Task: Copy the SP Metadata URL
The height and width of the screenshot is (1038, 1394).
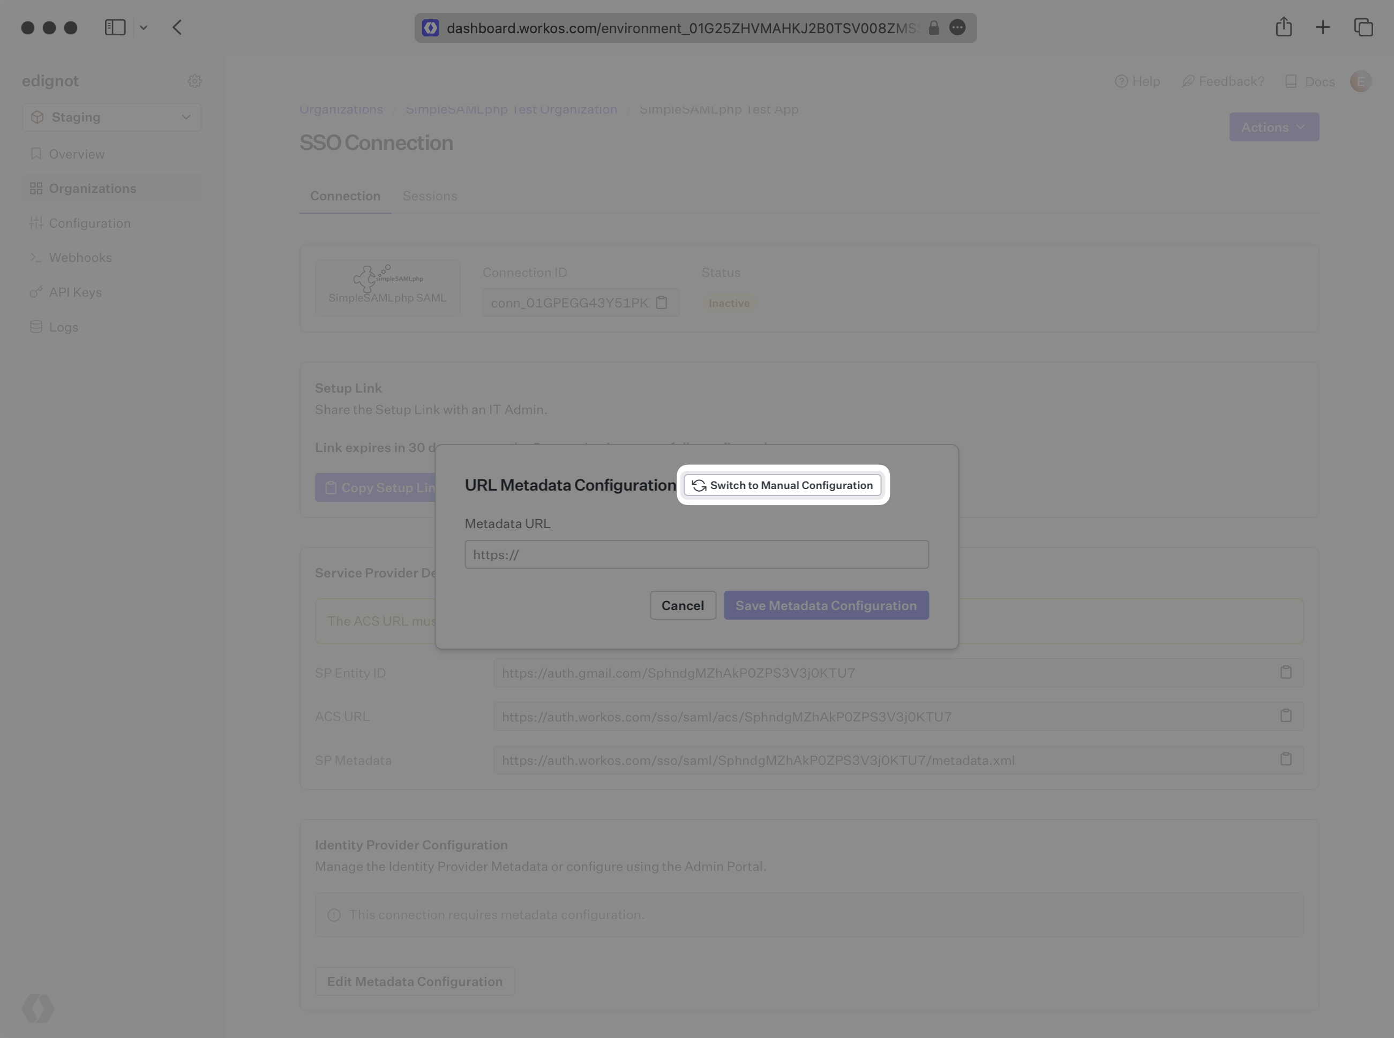Action: (x=1285, y=759)
